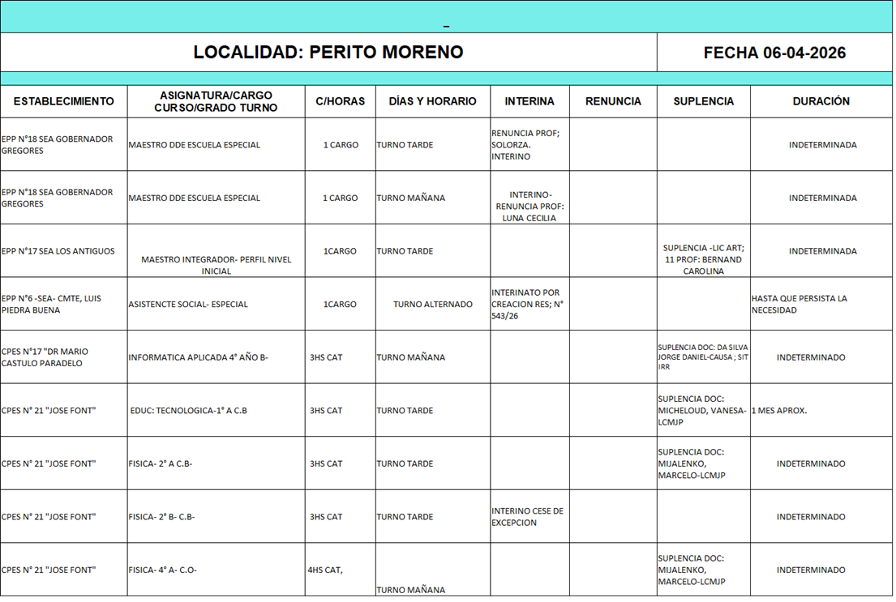The image size is (896, 602).
Task: Click the LOCALIDAD: PERITO MORENO title cell
Action: click(328, 53)
